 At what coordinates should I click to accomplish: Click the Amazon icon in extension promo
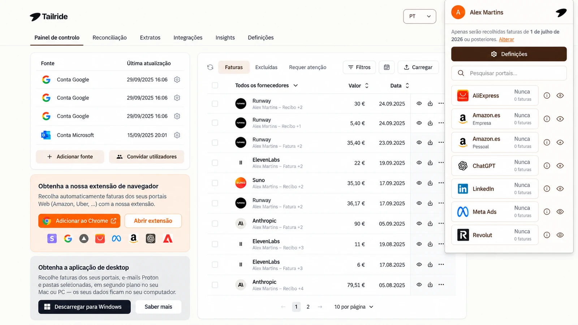pos(133,238)
